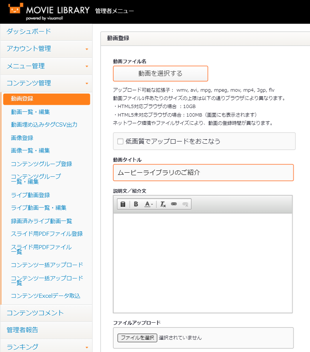
Task: Click the unlink icon in editor toolbar
Action: [185, 204]
